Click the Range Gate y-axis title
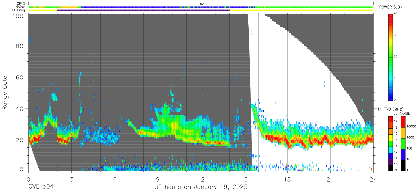Viewport: 420px width, 194px height. 5,93
